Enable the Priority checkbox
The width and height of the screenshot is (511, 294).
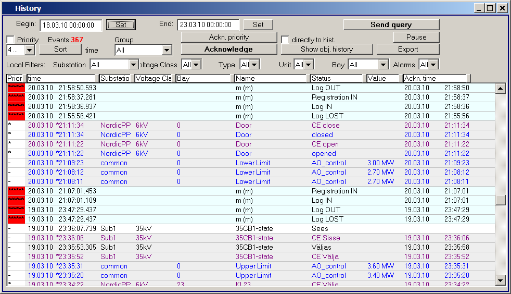10,40
